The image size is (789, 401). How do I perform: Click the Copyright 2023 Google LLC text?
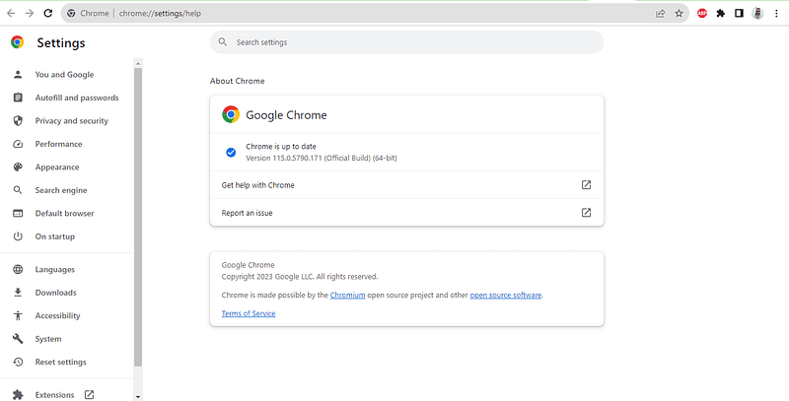point(300,277)
